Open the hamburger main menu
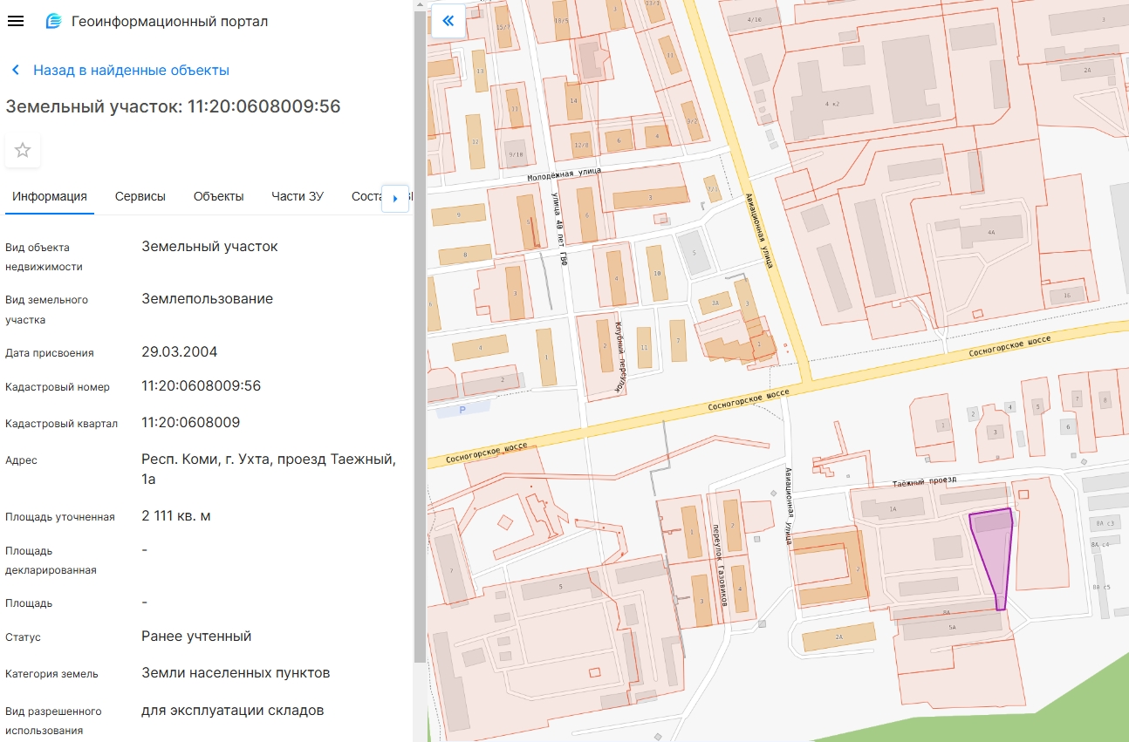 coord(15,21)
